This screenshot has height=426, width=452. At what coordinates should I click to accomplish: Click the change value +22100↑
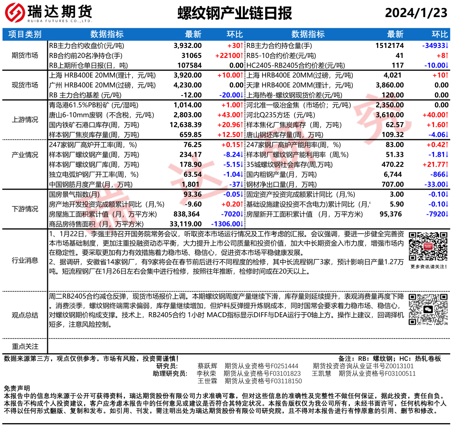click(229, 55)
